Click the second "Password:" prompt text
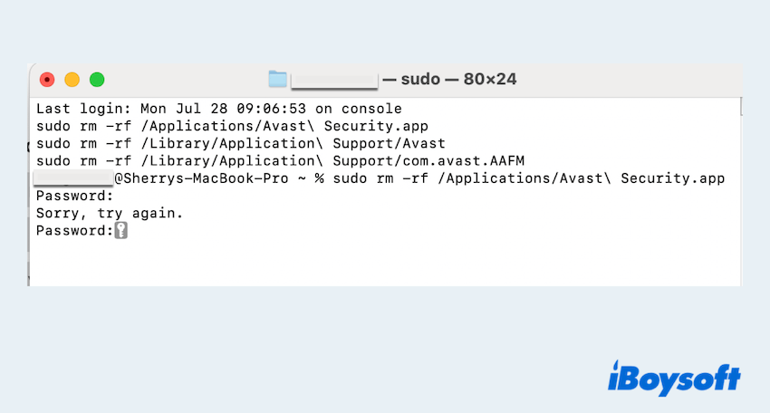Viewport: 770px width, 413px height. (x=74, y=231)
